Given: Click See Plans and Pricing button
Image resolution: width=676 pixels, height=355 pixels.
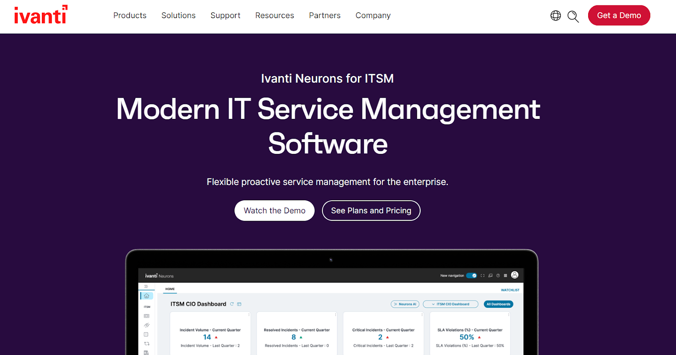Looking at the screenshot, I should 371,210.
